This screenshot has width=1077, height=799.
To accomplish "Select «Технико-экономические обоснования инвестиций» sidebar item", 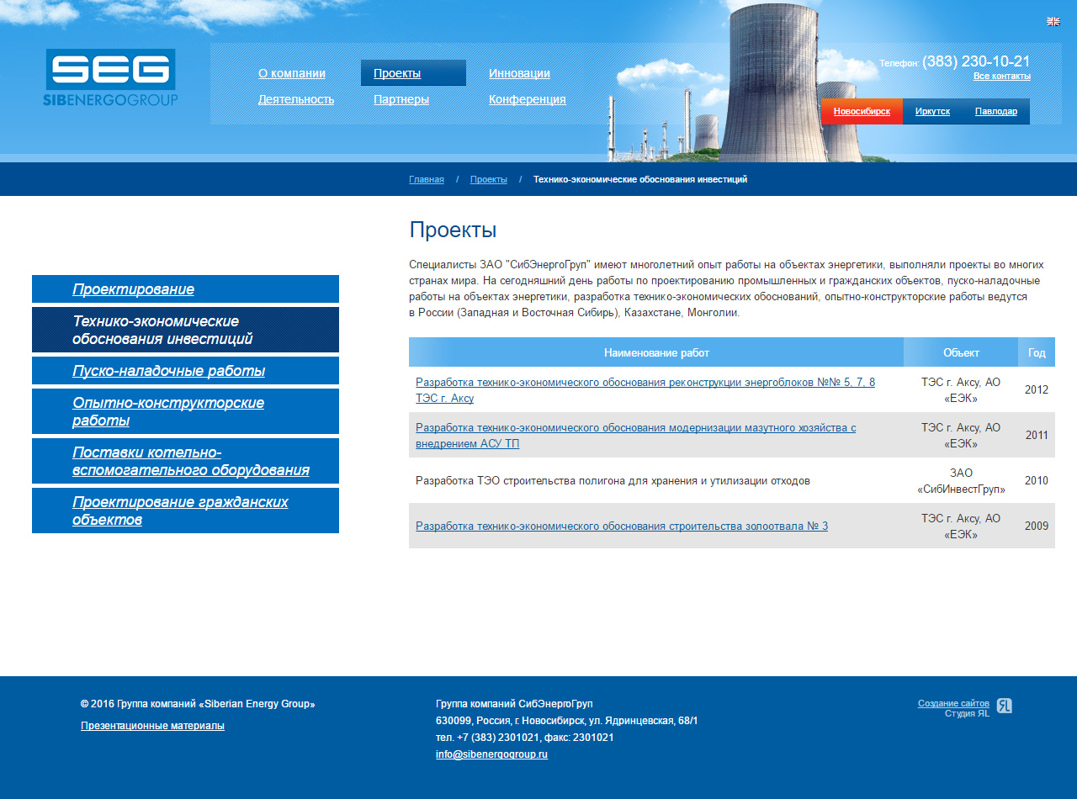I will (x=185, y=330).
